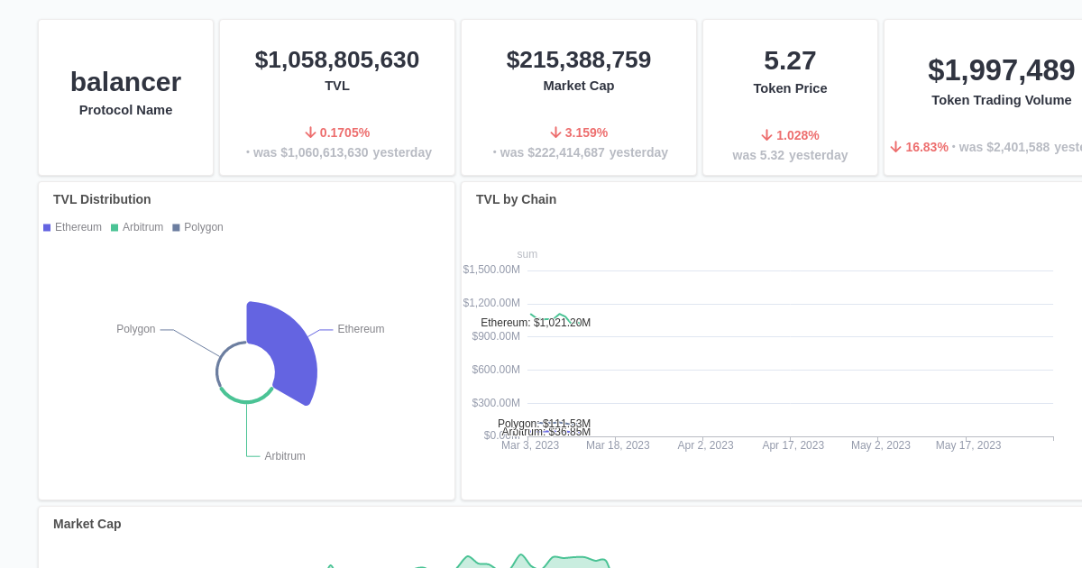Click the Polygon legend square icon
Screen dimensions: 1082x568
pos(178,227)
